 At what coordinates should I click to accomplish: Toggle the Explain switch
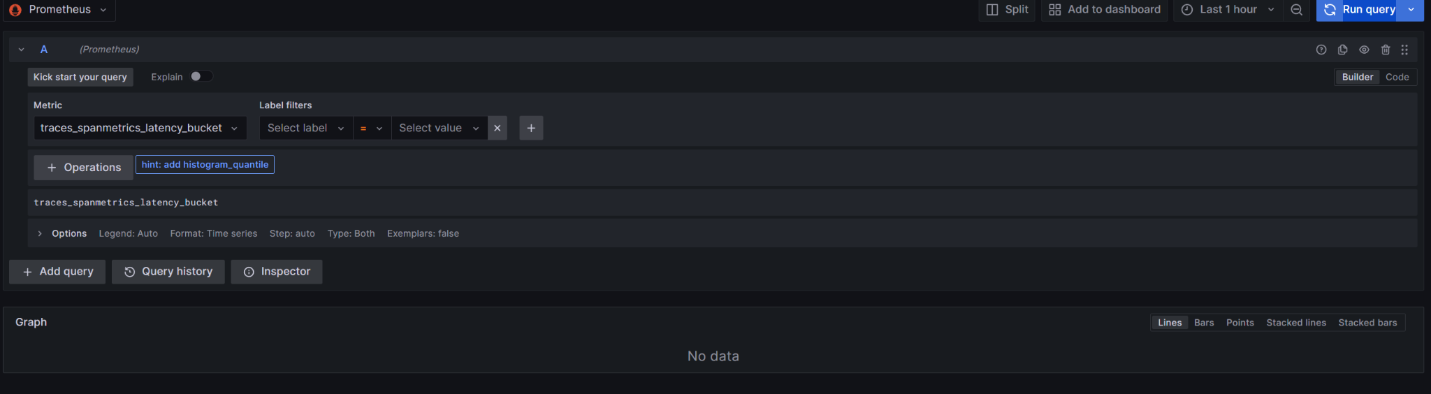pos(201,77)
